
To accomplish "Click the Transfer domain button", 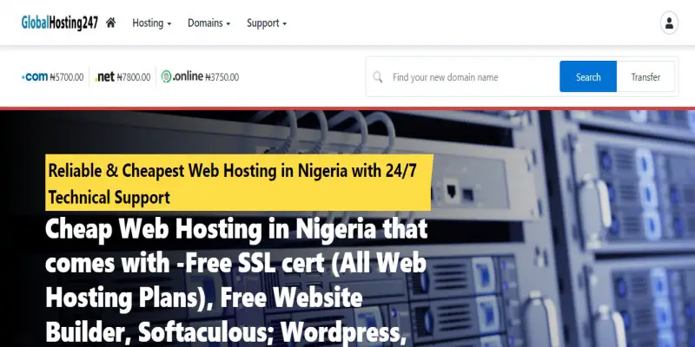I will [645, 76].
